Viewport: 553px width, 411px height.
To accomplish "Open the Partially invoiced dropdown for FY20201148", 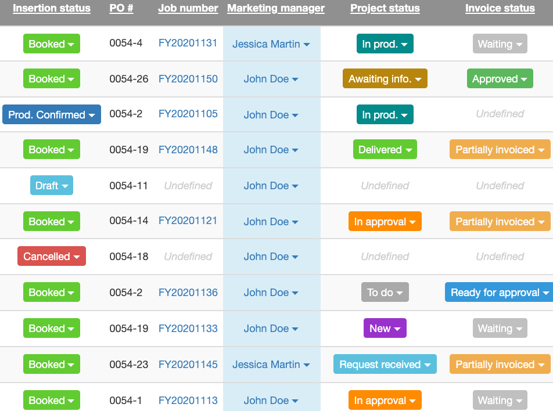I will [500, 149].
